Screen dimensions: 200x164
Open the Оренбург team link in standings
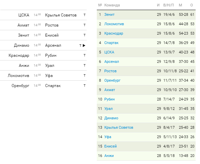click(x=112, y=80)
